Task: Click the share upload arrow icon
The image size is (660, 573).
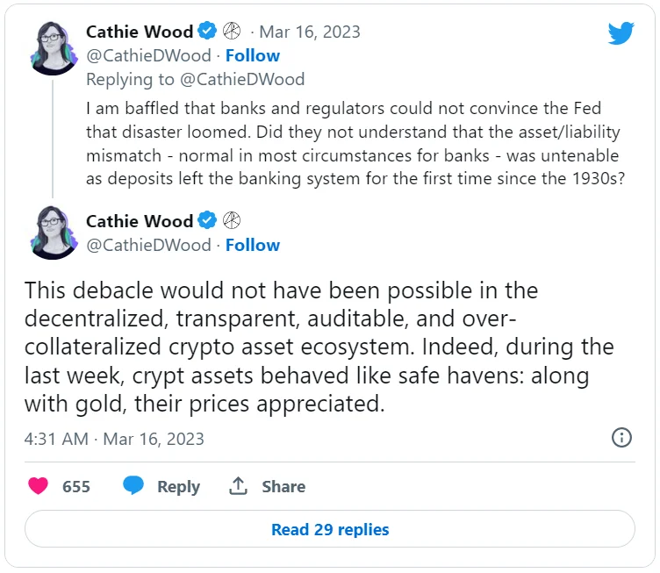Action: (x=237, y=486)
